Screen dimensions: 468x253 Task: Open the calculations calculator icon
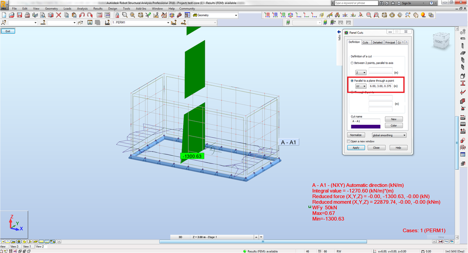point(99,15)
